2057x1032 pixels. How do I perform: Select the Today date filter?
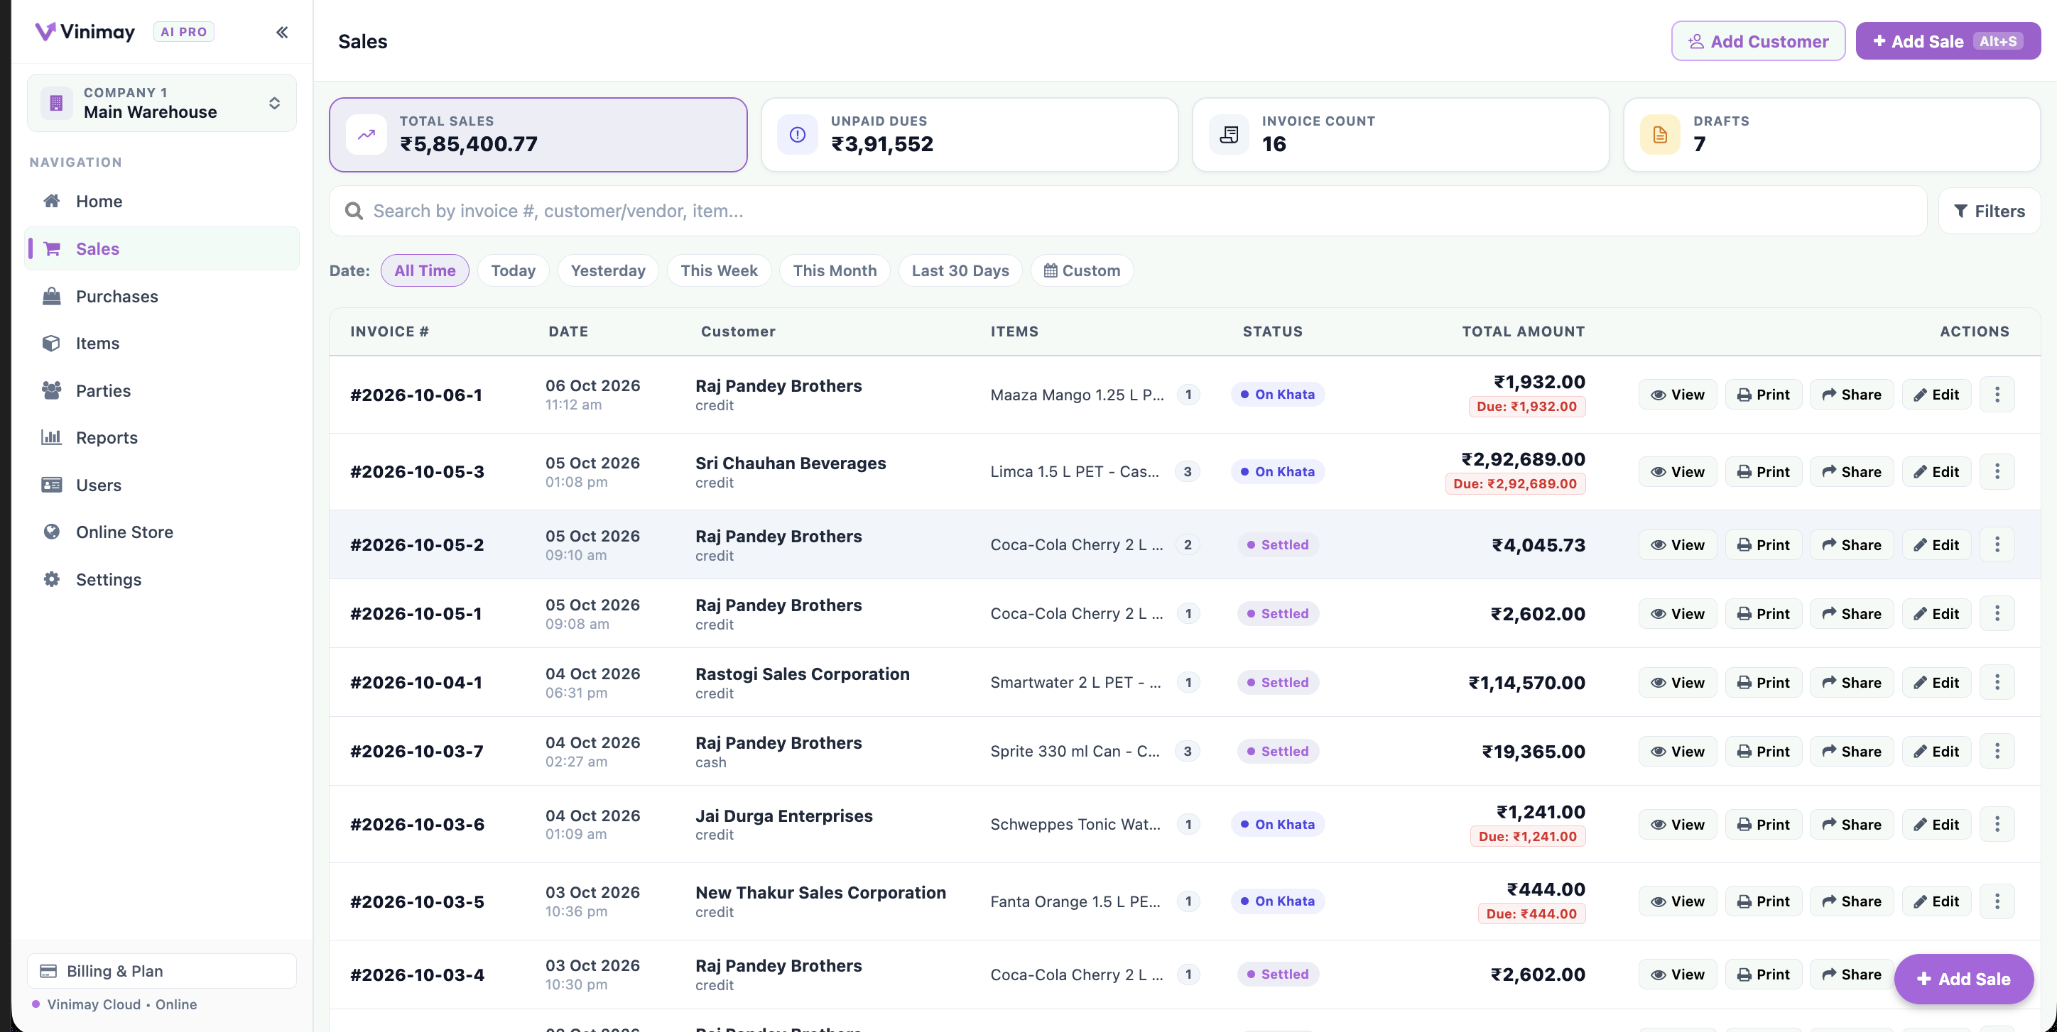click(x=513, y=270)
